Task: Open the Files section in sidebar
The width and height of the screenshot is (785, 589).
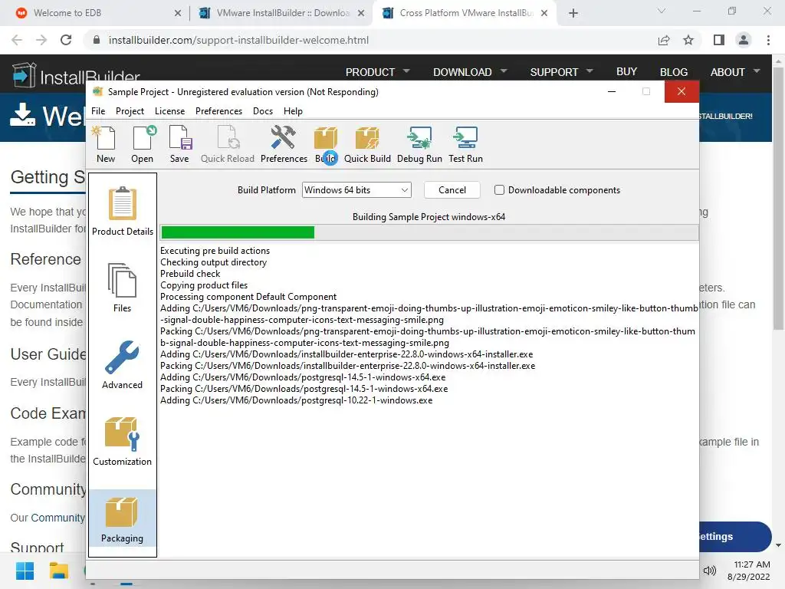Action: pos(122,288)
